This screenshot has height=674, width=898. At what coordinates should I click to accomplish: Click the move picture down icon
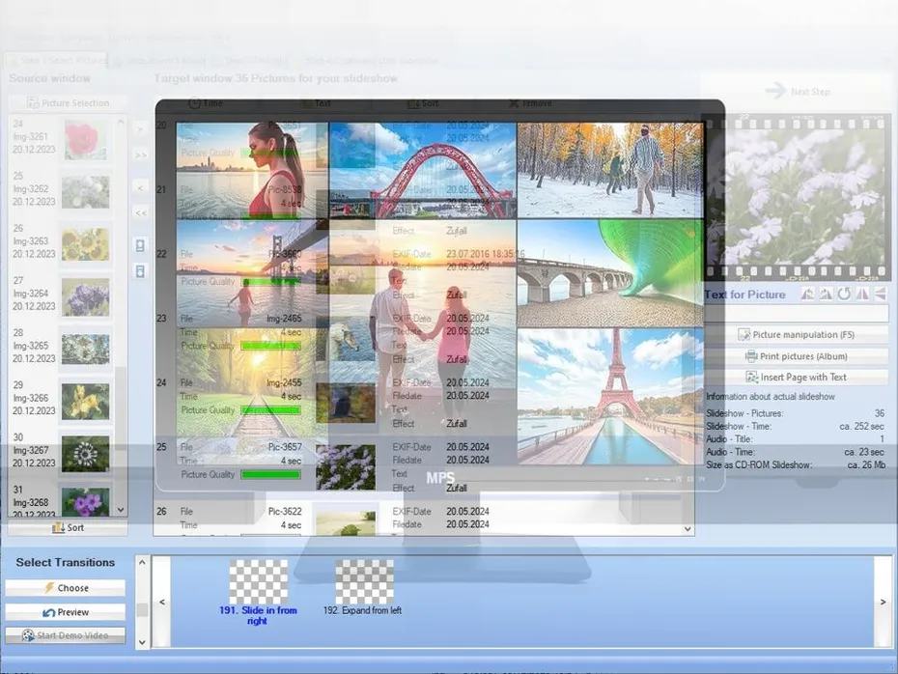pyautogui.click(x=140, y=271)
